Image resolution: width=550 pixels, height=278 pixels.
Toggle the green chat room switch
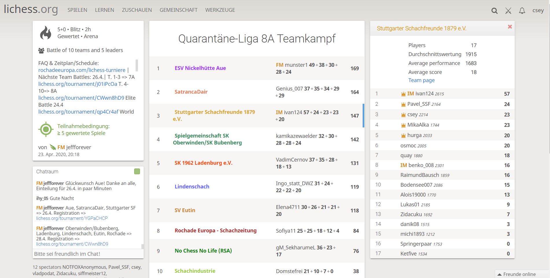(x=137, y=171)
